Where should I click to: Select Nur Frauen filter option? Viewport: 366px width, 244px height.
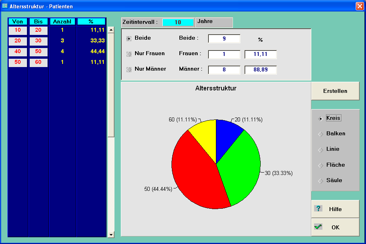pyautogui.click(x=129, y=54)
